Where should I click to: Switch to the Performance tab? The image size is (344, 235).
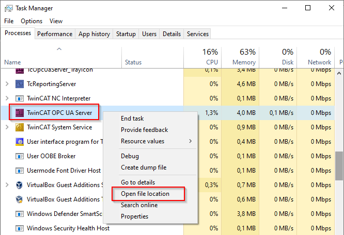click(x=55, y=34)
